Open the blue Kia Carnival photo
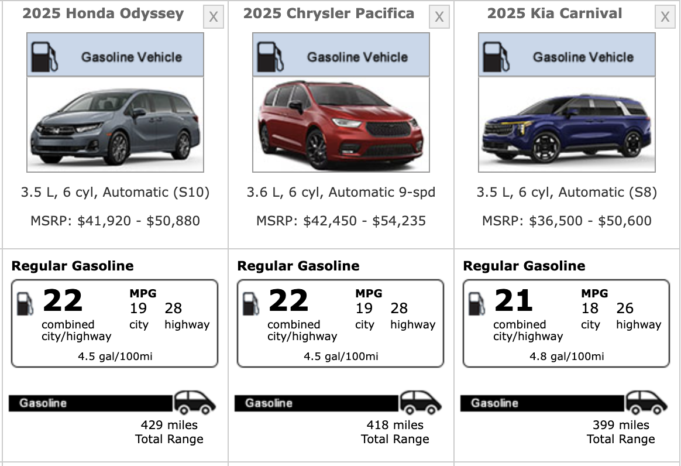681x466 pixels. click(567, 124)
